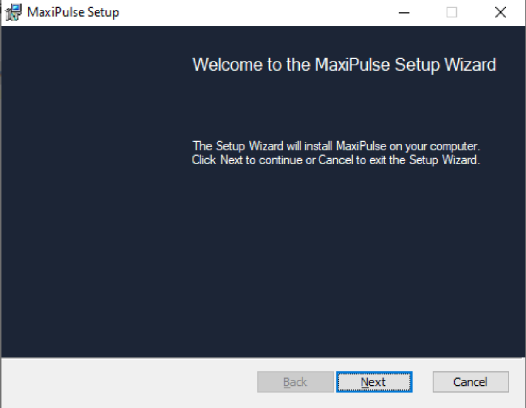Viewport: 526px width, 408px height.
Task: Click the greyed-out maximize box icon
Action: [x=452, y=12]
